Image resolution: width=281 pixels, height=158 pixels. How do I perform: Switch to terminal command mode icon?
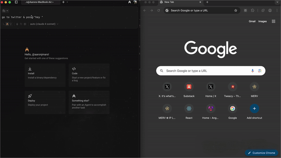tap(4, 24)
